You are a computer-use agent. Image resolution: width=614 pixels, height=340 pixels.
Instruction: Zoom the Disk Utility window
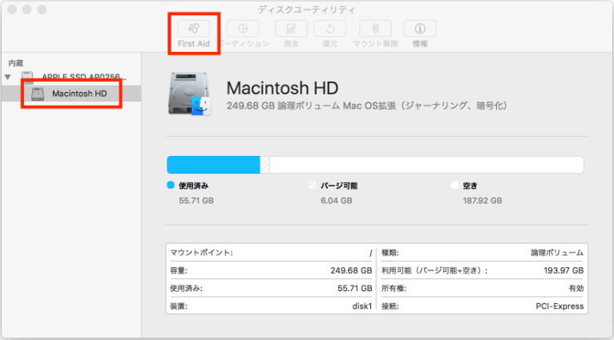tap(42, 10)
